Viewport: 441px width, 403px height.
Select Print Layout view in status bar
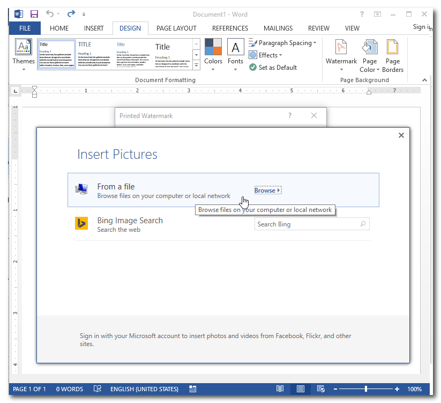(301, 389)
